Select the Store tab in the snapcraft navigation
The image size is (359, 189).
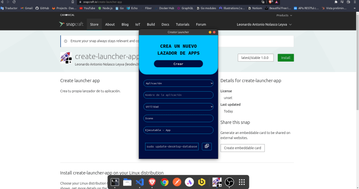(x=94, y=24)
